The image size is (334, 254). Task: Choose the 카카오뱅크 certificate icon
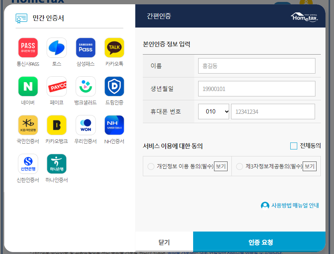57,125
